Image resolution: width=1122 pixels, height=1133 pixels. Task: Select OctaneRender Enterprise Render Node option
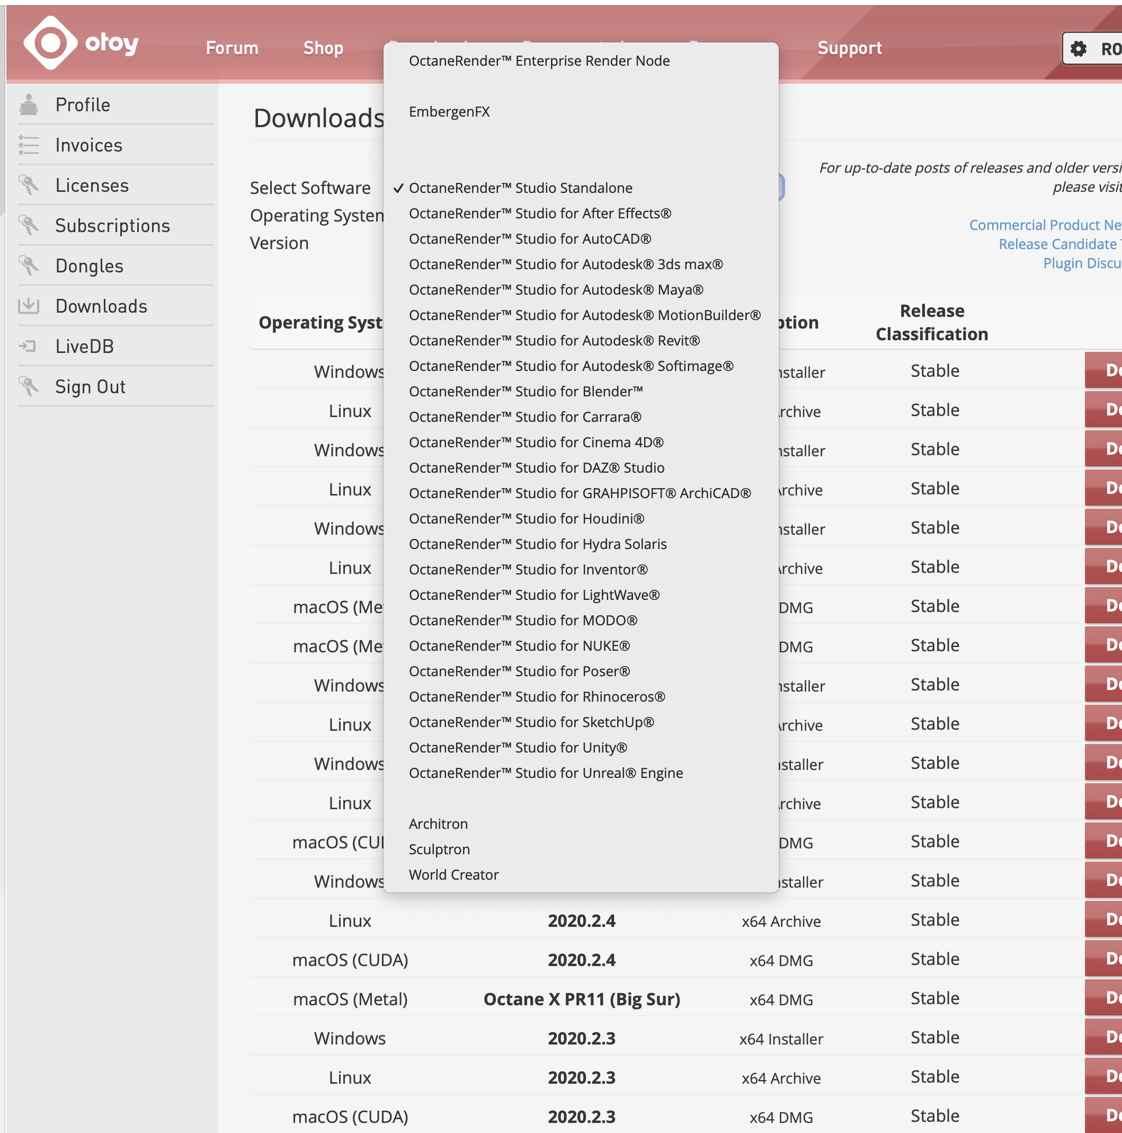coord(539,61)
